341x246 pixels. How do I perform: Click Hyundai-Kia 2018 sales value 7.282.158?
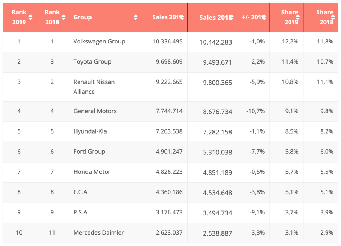pos(218,132)
